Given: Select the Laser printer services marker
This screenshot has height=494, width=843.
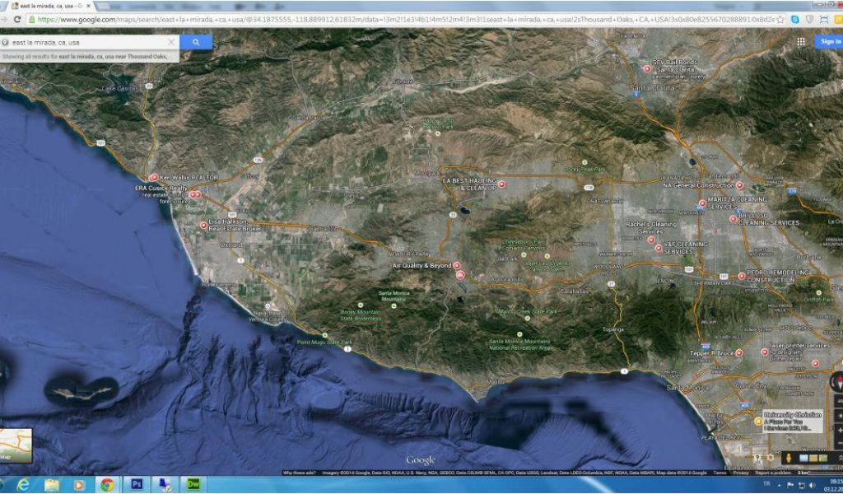Looking at the screenshot, I should [x=765, y=352].
